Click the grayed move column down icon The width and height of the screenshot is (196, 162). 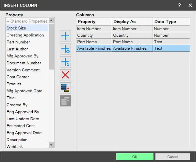point(65,101)
